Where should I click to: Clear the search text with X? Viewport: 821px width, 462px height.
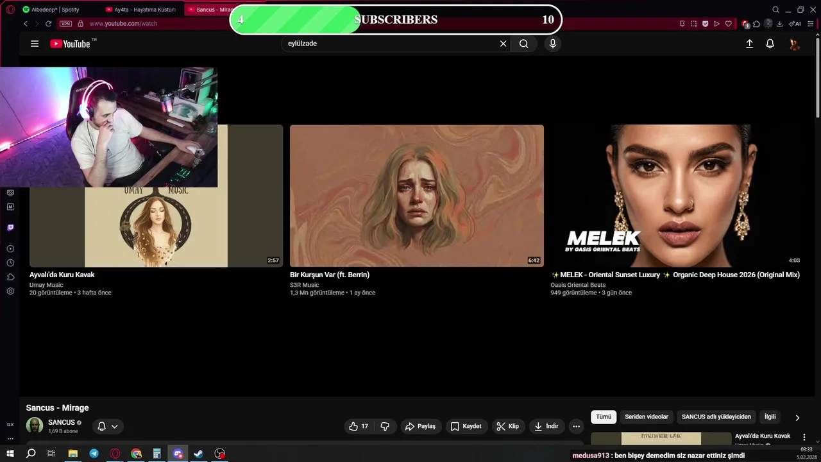pos(504,44)
